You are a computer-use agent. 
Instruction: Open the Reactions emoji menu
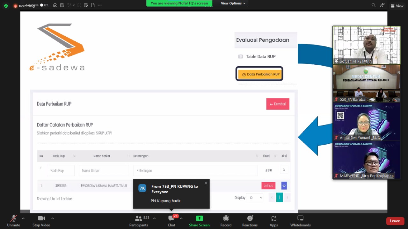click(250, 218)
